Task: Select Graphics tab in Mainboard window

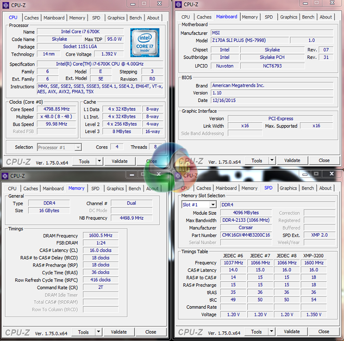Action: [x=289, y=17]
